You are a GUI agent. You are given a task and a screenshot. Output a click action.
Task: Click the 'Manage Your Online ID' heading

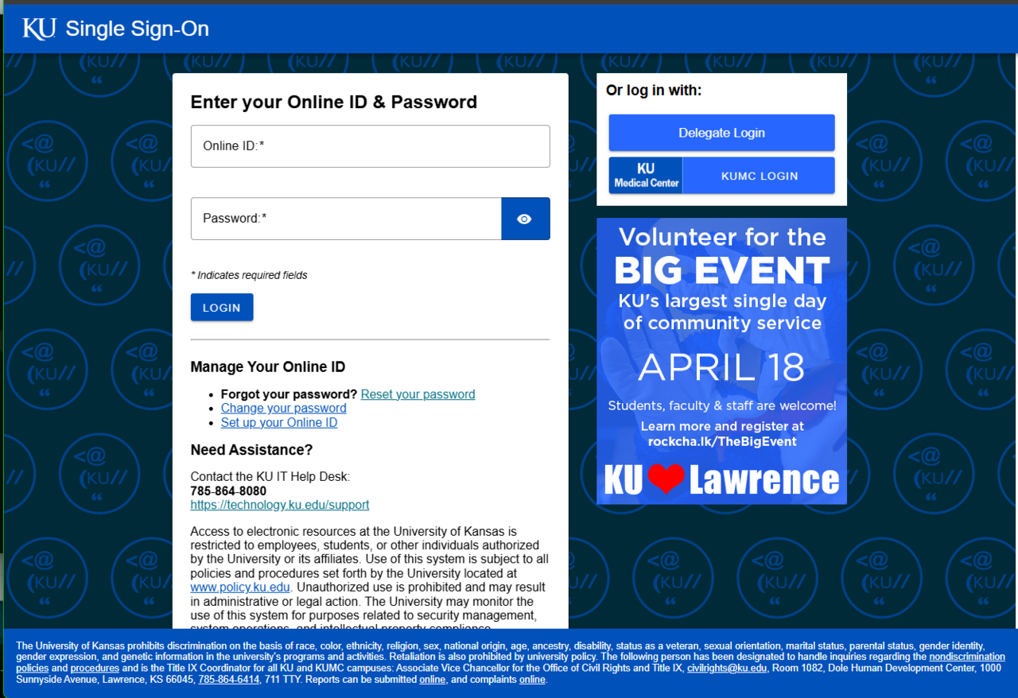click(x=268, y=367)
